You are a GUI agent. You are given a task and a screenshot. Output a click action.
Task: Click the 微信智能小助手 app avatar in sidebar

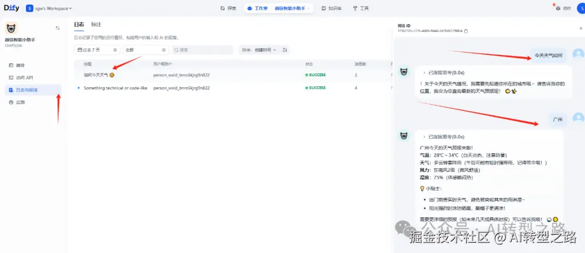pos(11,28)
